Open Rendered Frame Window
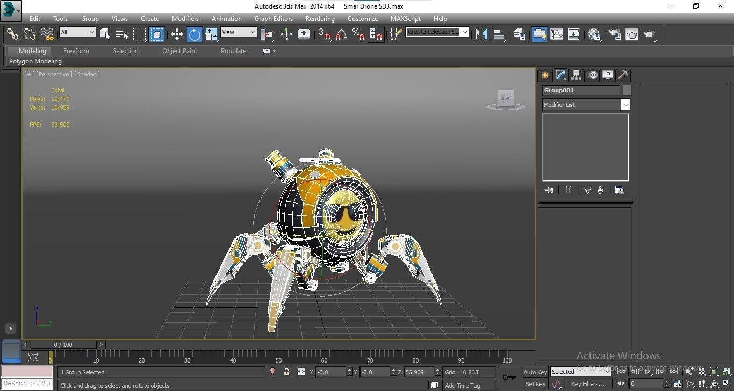This screenshot has height=391, width=734. coord(632,34)
